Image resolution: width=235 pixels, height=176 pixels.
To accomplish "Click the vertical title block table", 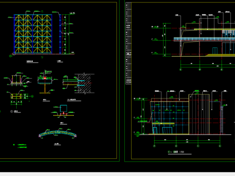I will point(128,43).
